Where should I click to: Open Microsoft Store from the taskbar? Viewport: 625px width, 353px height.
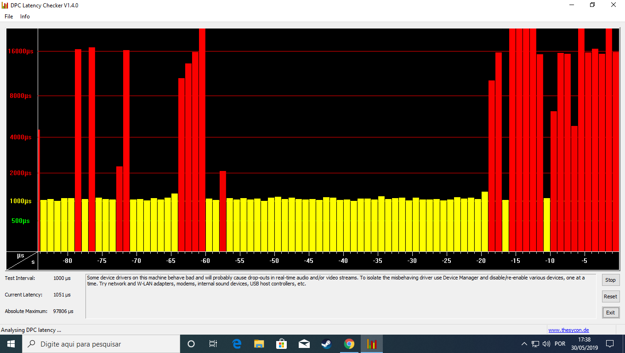click(281, 344)
